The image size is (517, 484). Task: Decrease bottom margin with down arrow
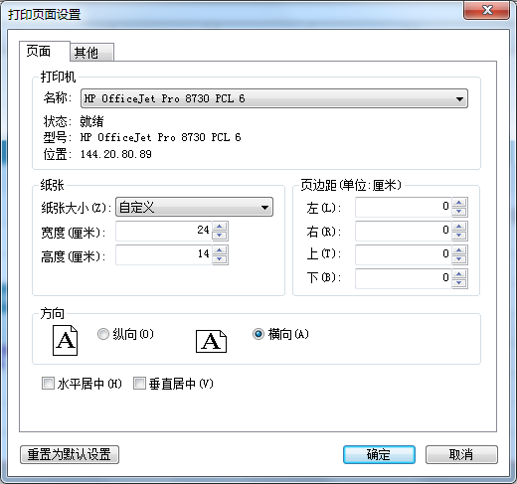pos(459,283)
